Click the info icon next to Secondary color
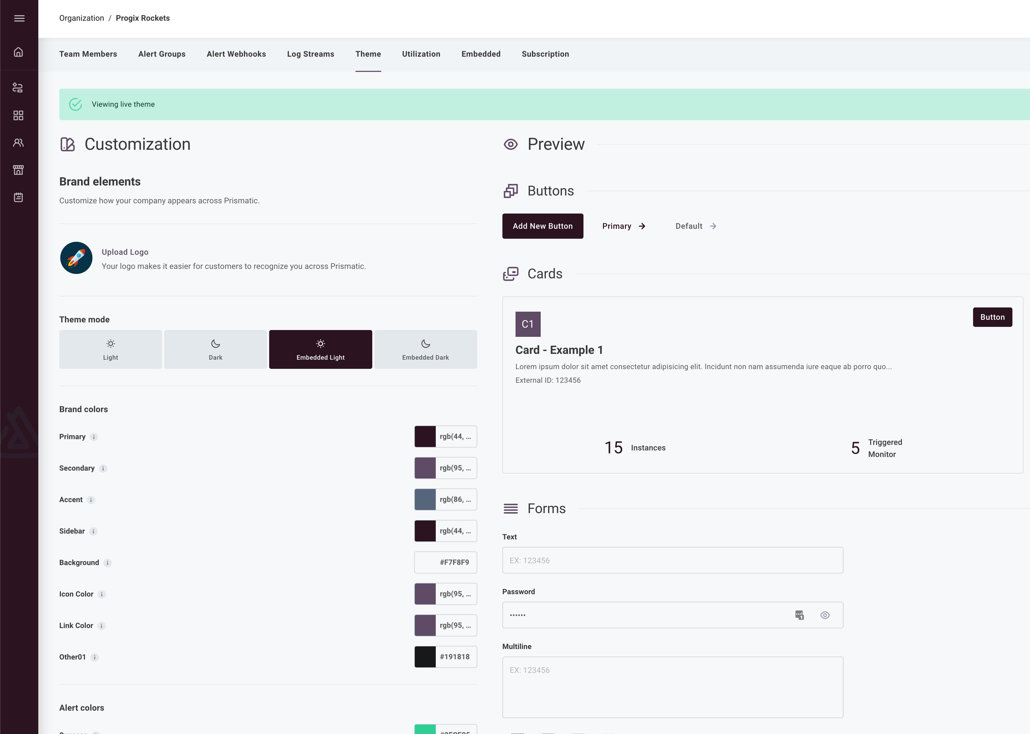This screenshot has width=1030, height=734. pos(103,468)
